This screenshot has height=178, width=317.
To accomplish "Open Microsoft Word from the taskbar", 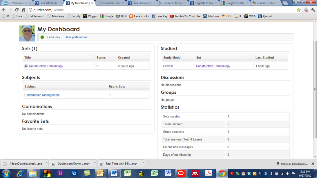I will coord(114,173).
